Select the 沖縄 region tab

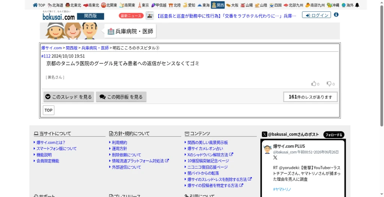pyautogui.click(x=333, y=5)
